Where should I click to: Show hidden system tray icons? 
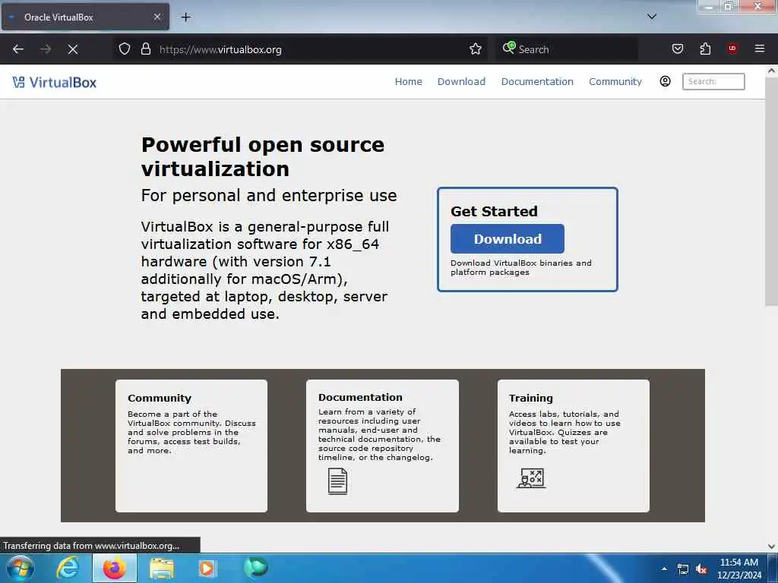point(664,569)
